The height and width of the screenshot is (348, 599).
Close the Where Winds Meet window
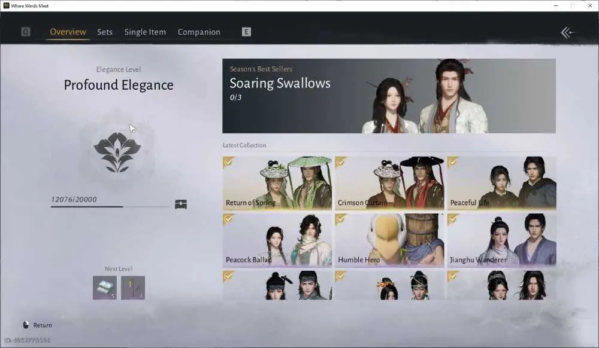(590, 6)
